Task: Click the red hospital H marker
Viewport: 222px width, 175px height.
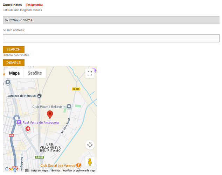Action: tap(28, 129)
